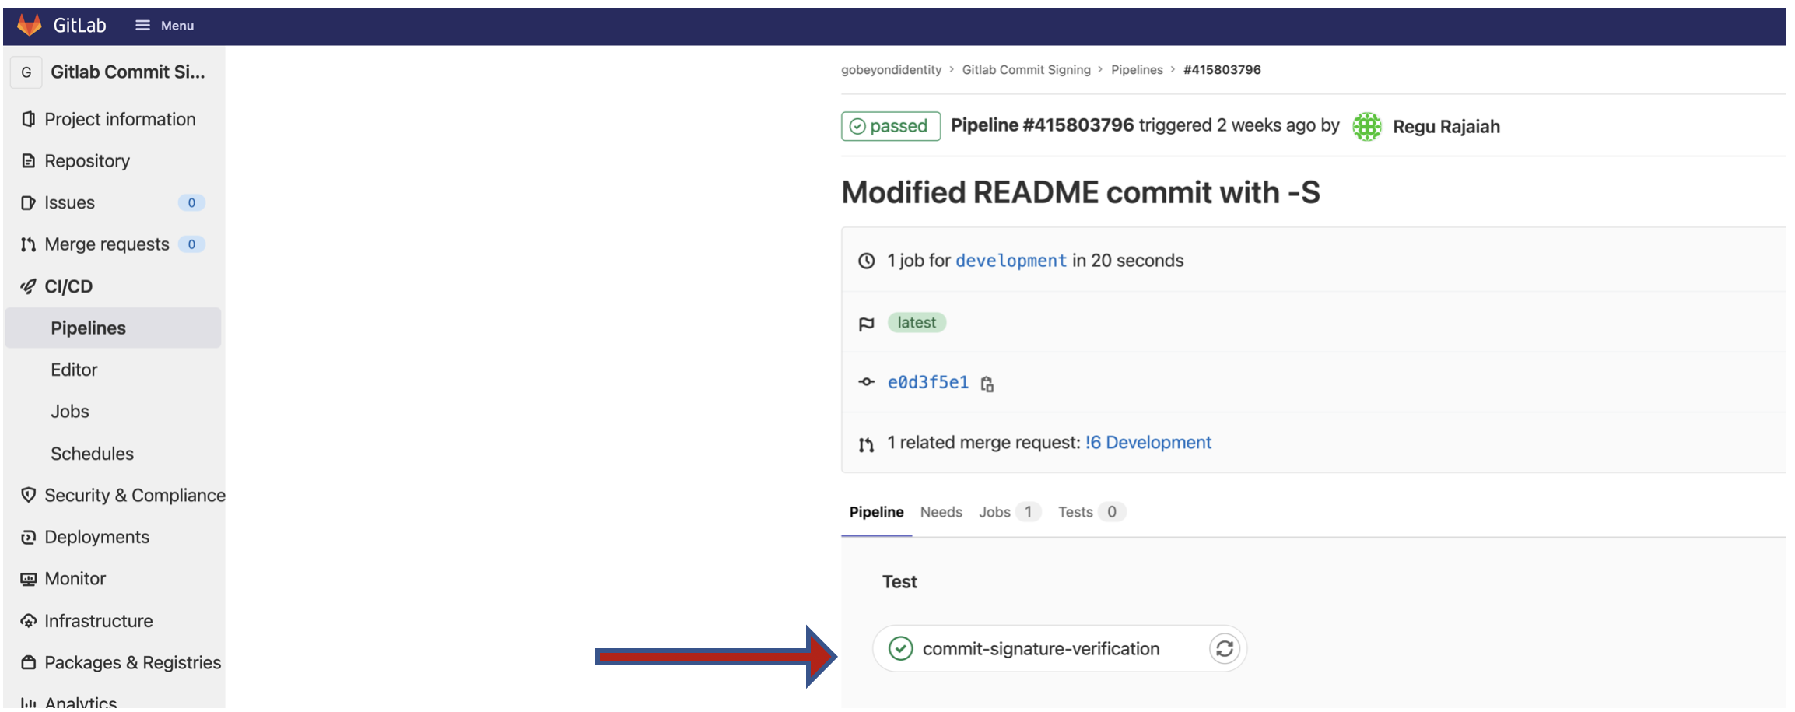Open the development branch link

1010,261
